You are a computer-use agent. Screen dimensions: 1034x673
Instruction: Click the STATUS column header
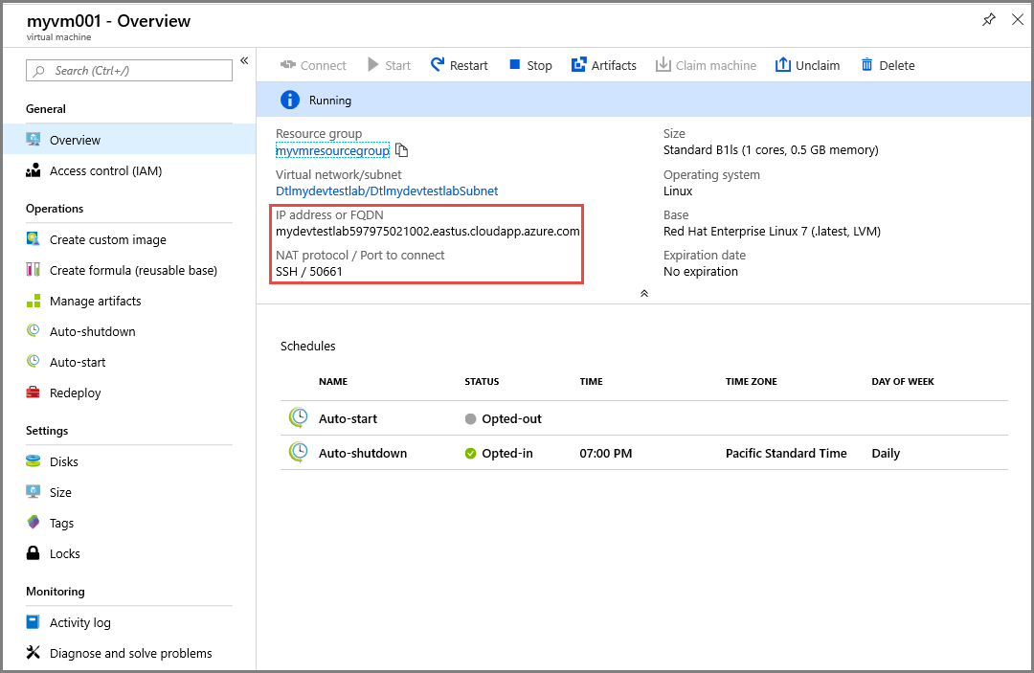coord(482,382)
